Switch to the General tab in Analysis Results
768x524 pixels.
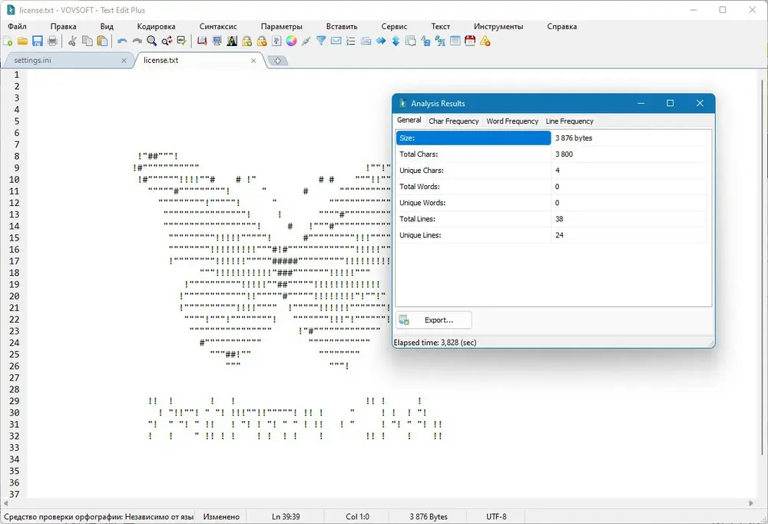coord(409,120)
